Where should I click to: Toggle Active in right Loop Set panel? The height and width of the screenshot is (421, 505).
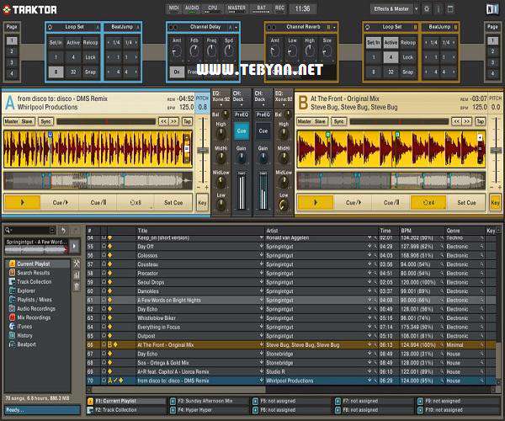tap(391, 42)
